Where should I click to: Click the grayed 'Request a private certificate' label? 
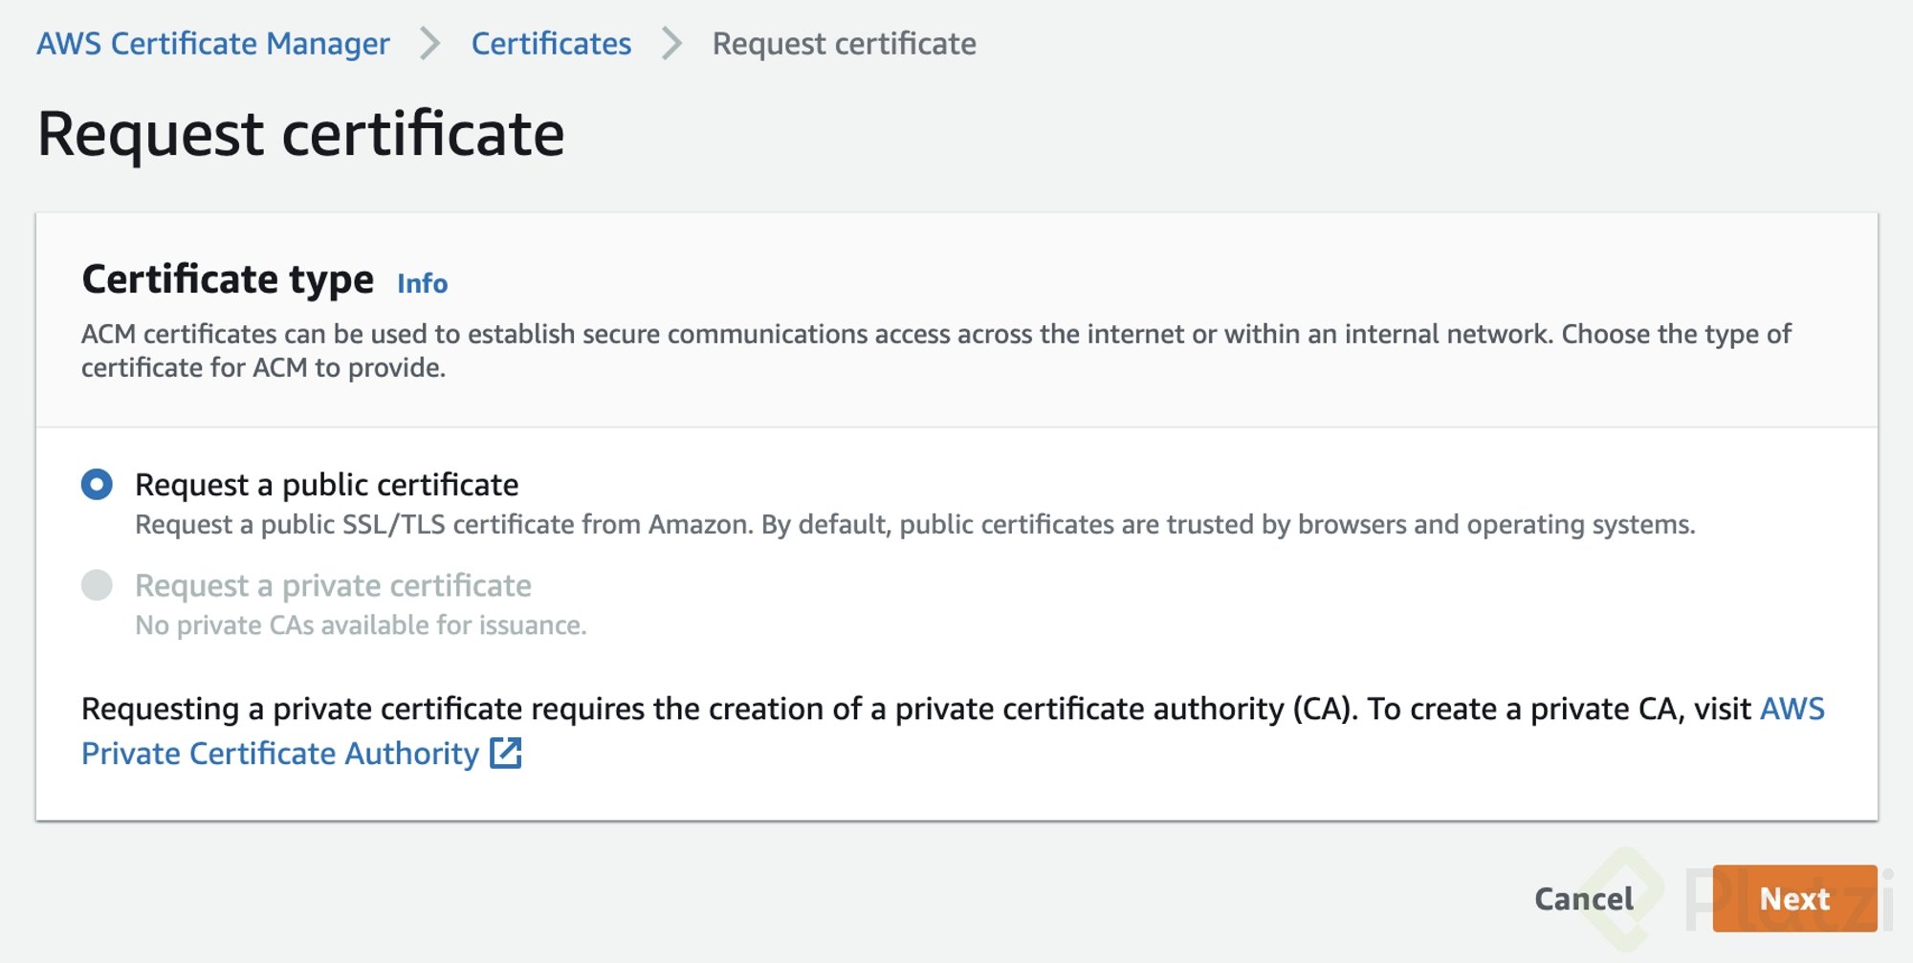tap(333, 585)
